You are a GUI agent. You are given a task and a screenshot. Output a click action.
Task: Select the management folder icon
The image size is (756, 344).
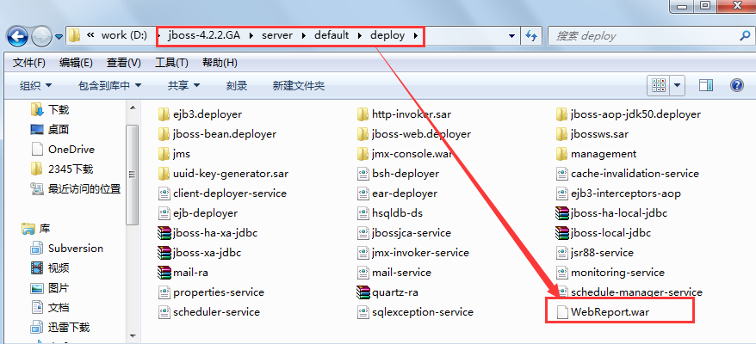[561, 154]
